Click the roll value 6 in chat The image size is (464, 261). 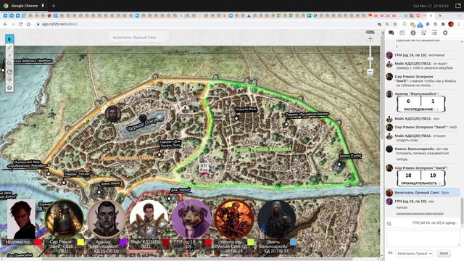(408, 101)
